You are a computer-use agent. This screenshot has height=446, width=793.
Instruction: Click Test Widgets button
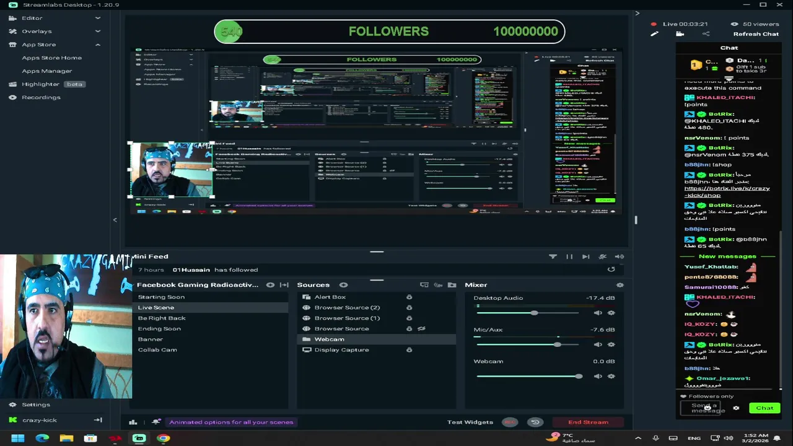470,422
